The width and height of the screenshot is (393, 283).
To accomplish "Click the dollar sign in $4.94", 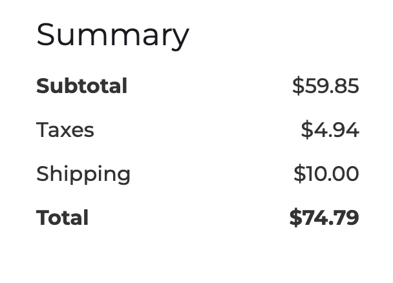I will (307, 130).
